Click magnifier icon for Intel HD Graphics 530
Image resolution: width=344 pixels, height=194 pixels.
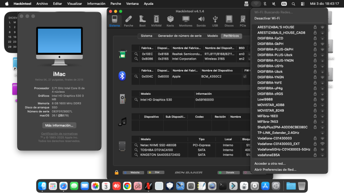pos(136,100)
